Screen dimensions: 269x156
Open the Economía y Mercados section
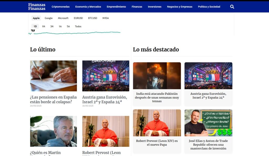tap(88, 7)
